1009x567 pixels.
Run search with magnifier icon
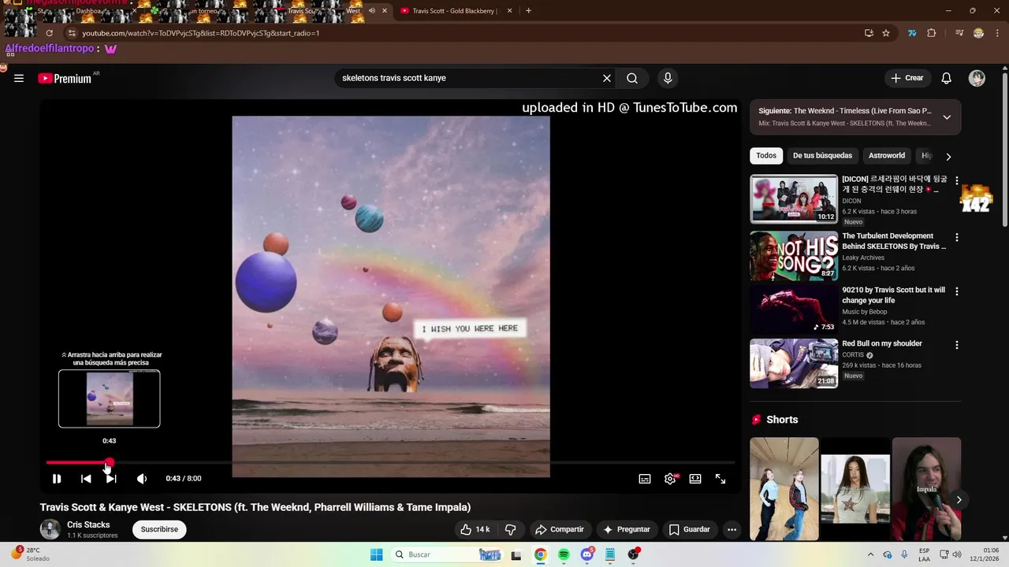coord(632,78)
